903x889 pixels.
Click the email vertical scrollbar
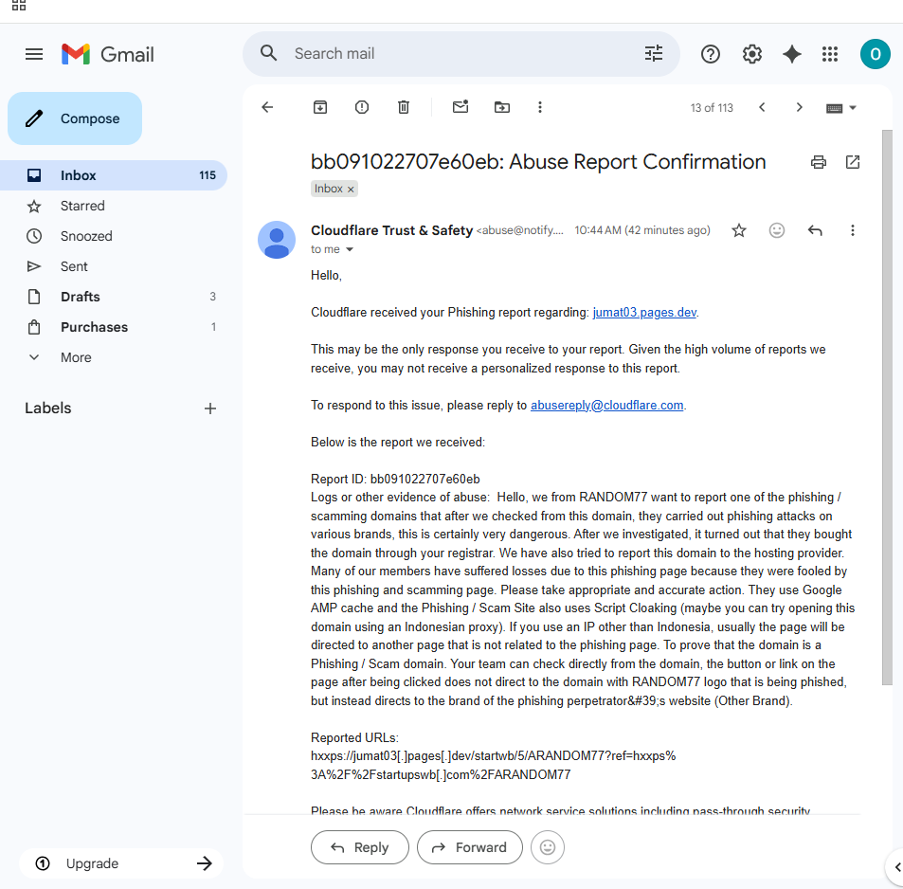click(887, 408)
